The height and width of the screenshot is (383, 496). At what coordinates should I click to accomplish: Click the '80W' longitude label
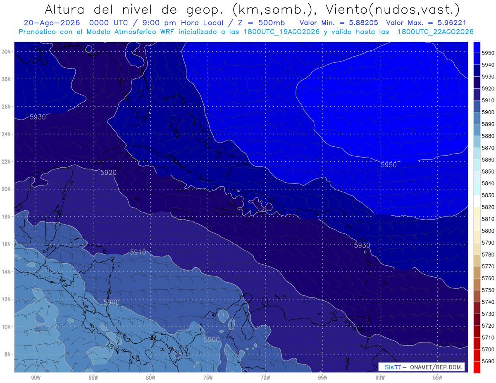coord(150,378)
